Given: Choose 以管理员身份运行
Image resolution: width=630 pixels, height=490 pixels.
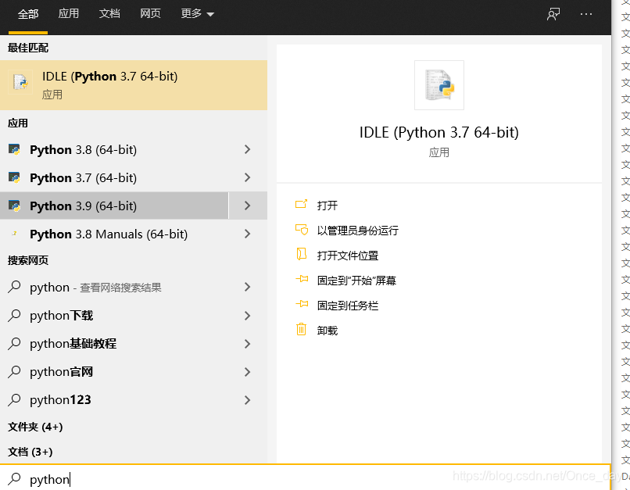Looking at the screenshot, I should click(x=357, y=231).
